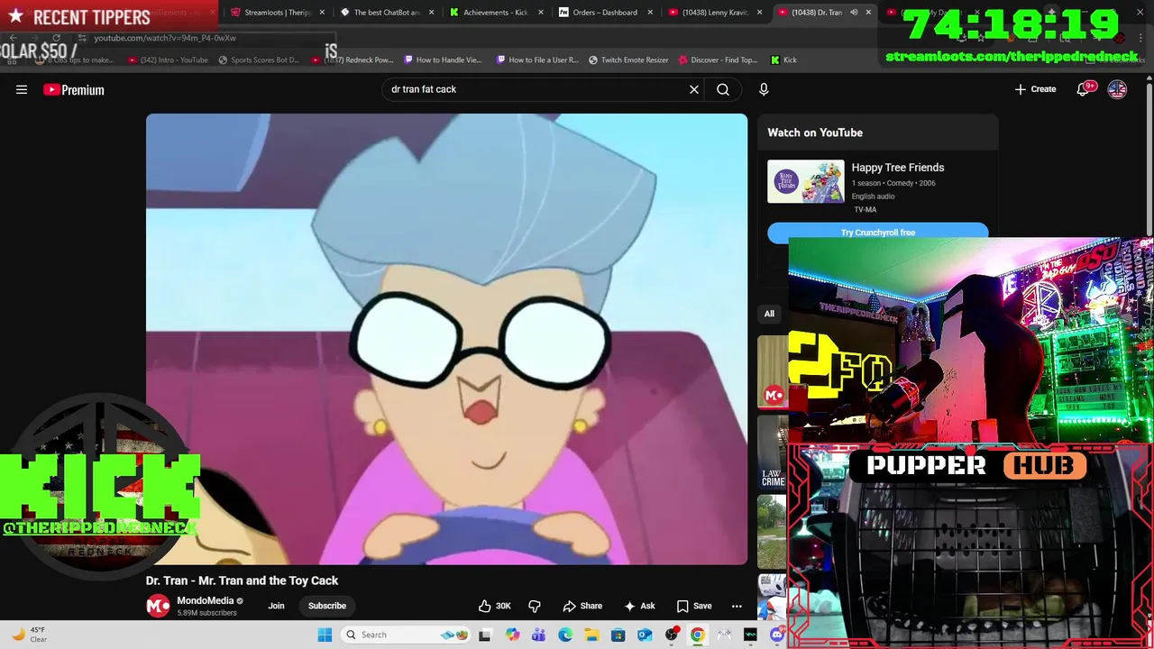
Task: Start voice search with microphone
Action: tap(764, 89)
